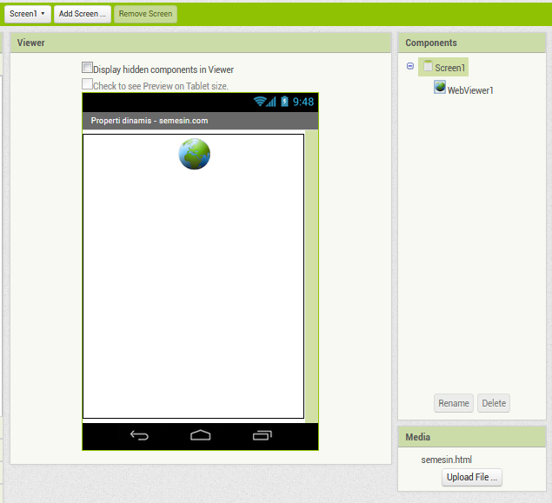Click the globe WebViewer icon in the phone preview

point(194,154)
